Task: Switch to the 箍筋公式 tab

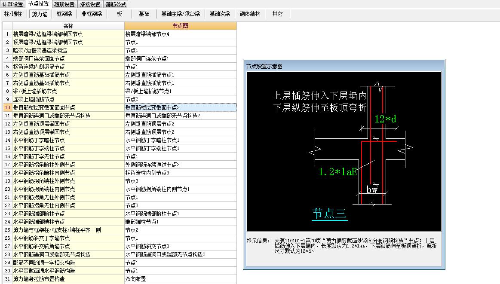Action: [116, 4]
